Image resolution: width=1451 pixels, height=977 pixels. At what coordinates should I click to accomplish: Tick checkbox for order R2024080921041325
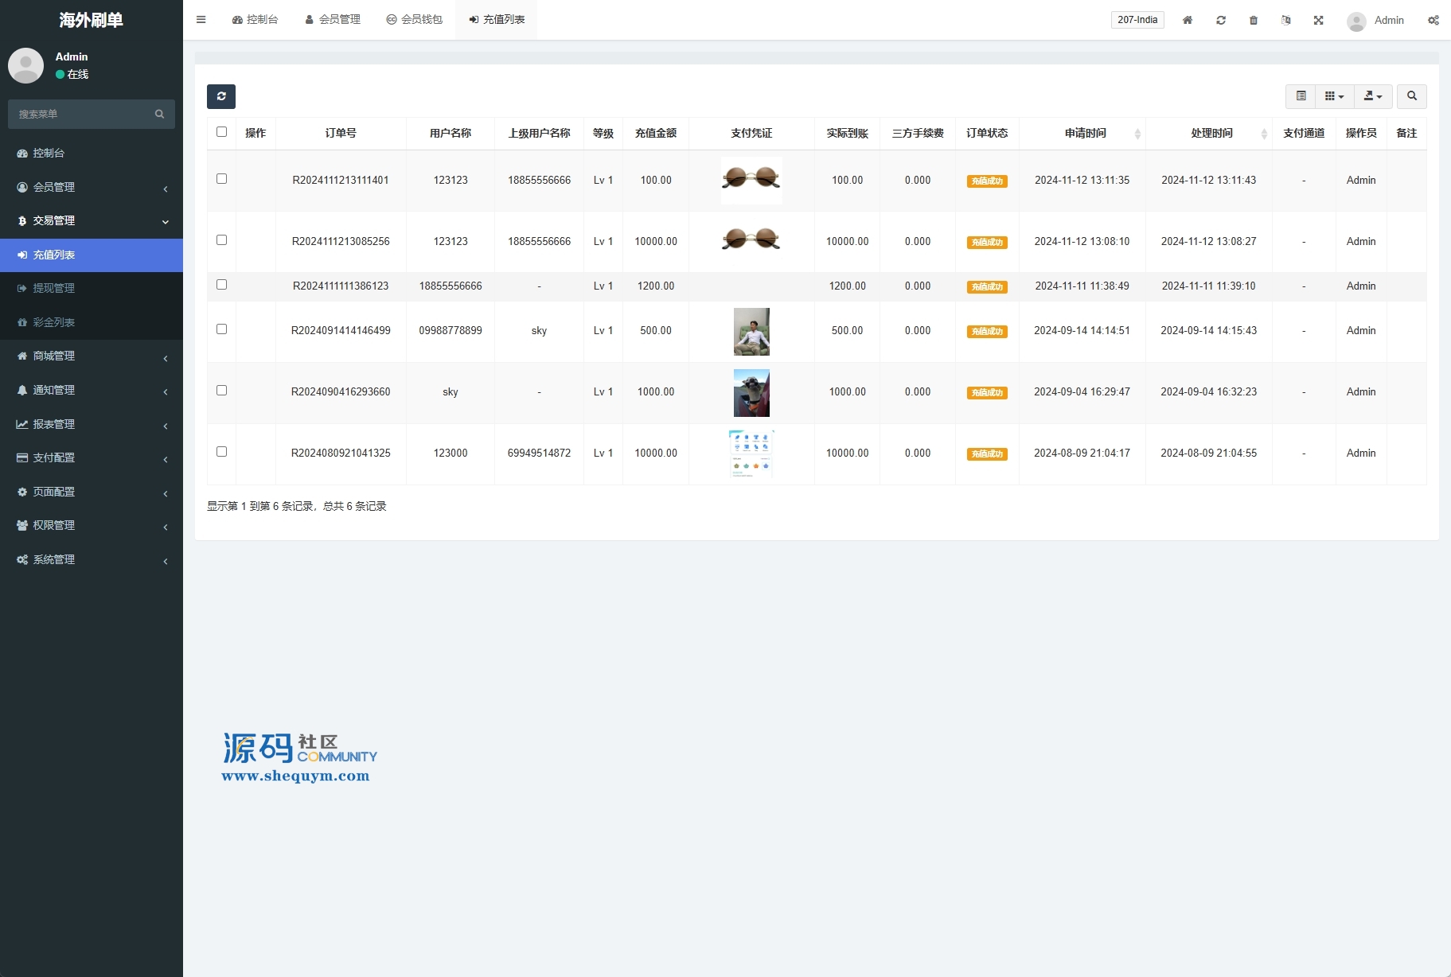pyautogui.click(x=221, y=452)
